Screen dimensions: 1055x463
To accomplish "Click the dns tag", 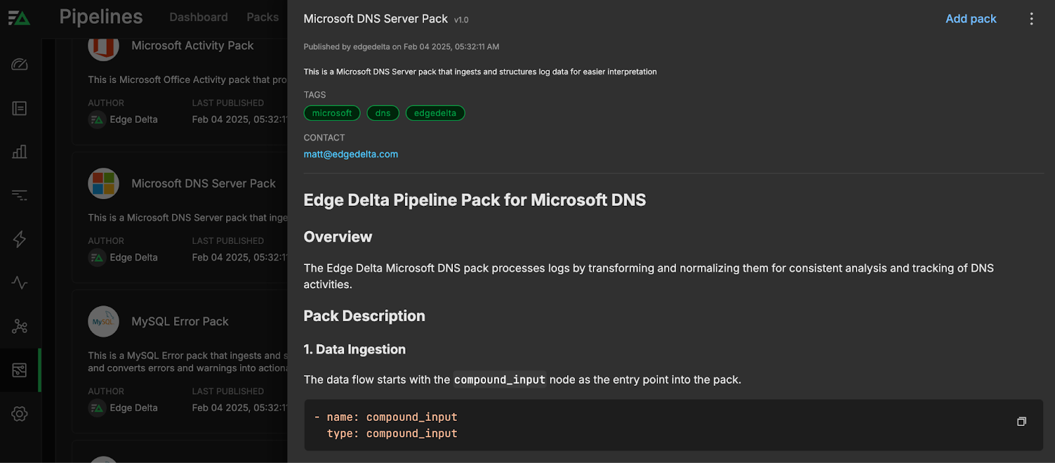I will 382,113.
